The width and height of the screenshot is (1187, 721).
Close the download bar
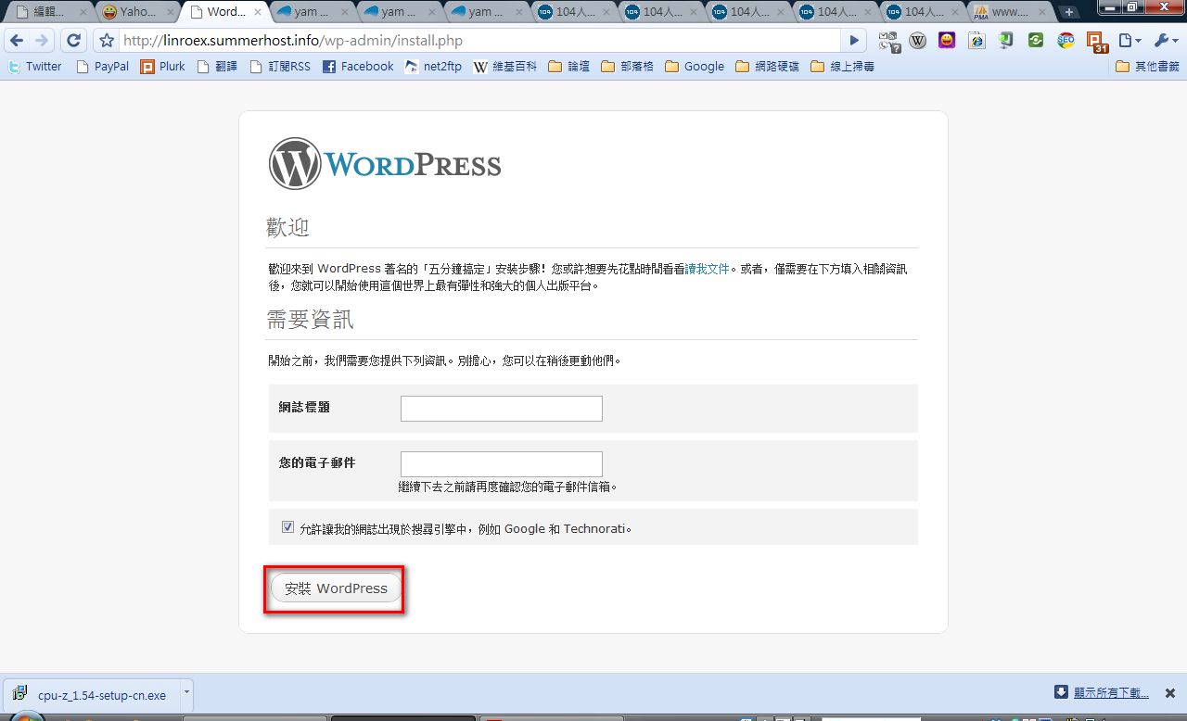1170,692
